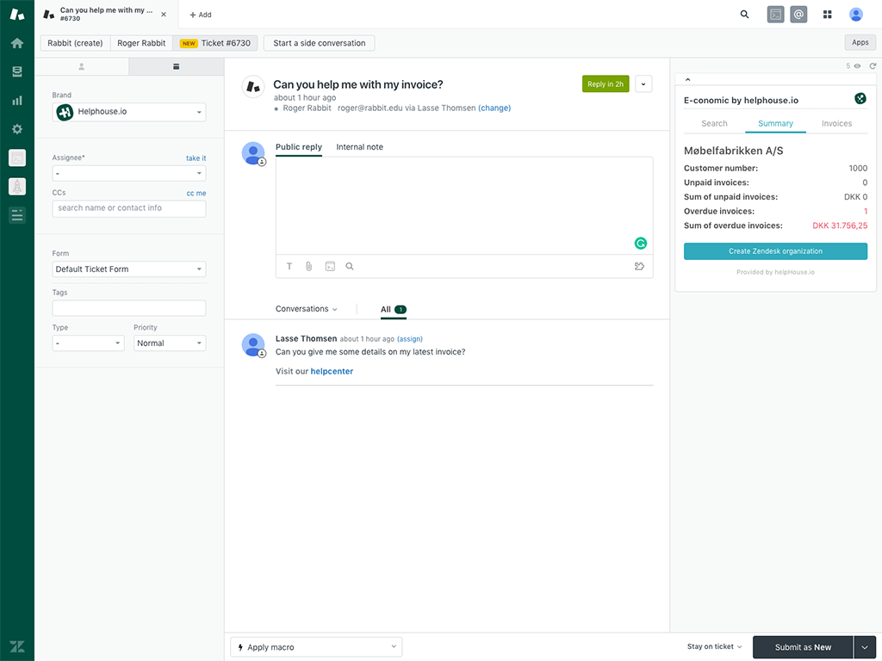Click Create Zendesk organization button

click(775, 251)
